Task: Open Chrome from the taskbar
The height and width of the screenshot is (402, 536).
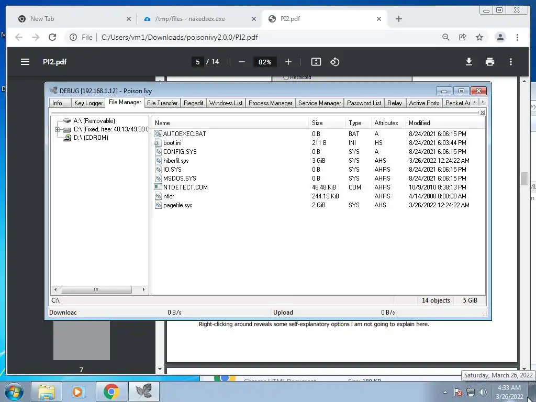Action: pyautogui.click(x=111, y=392)
